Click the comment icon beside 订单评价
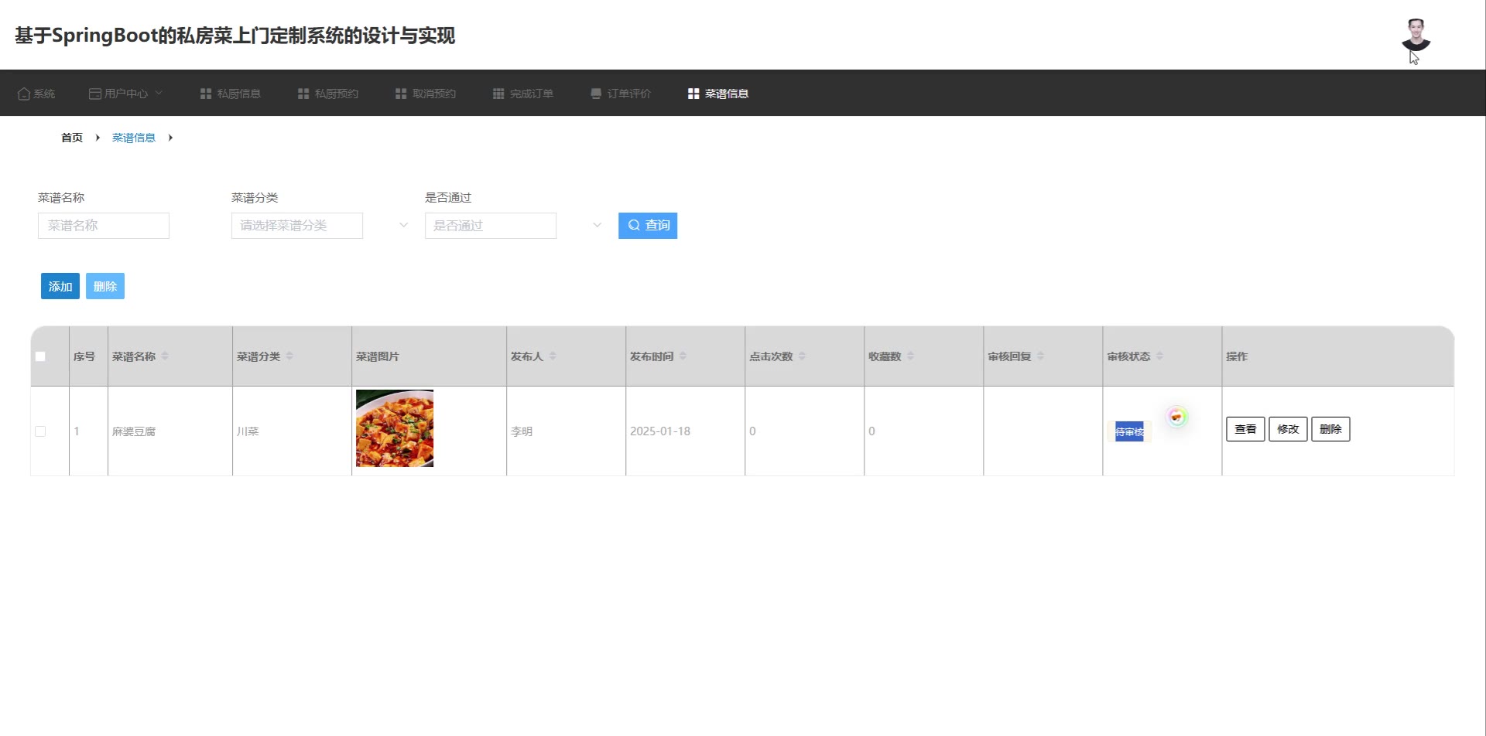Image resolution: width=1486 pixels, height=736 pixels. (x=596, y=94)
